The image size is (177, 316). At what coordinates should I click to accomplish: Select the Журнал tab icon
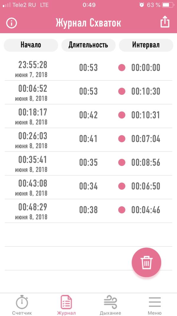pyautogui.click(x=66, y=302)
